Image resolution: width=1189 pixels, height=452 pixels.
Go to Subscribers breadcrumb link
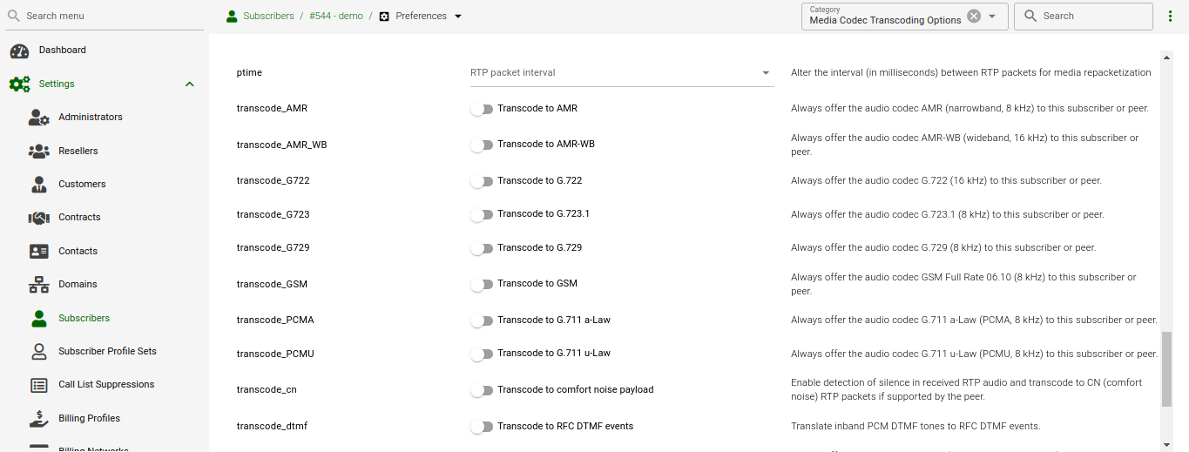[x=268, y=17]
